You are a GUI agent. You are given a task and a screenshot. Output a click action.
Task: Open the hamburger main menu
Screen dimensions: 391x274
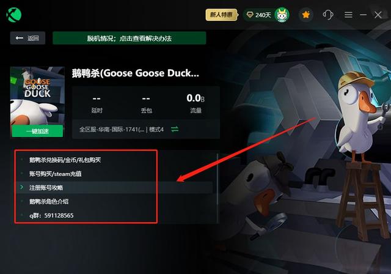pos(348,15)
